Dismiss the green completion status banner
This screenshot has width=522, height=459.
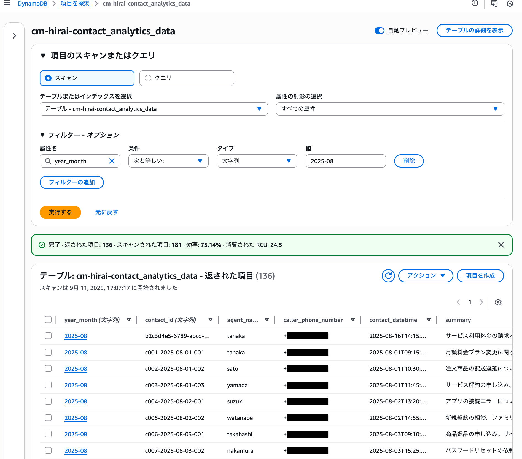point(501,245)
